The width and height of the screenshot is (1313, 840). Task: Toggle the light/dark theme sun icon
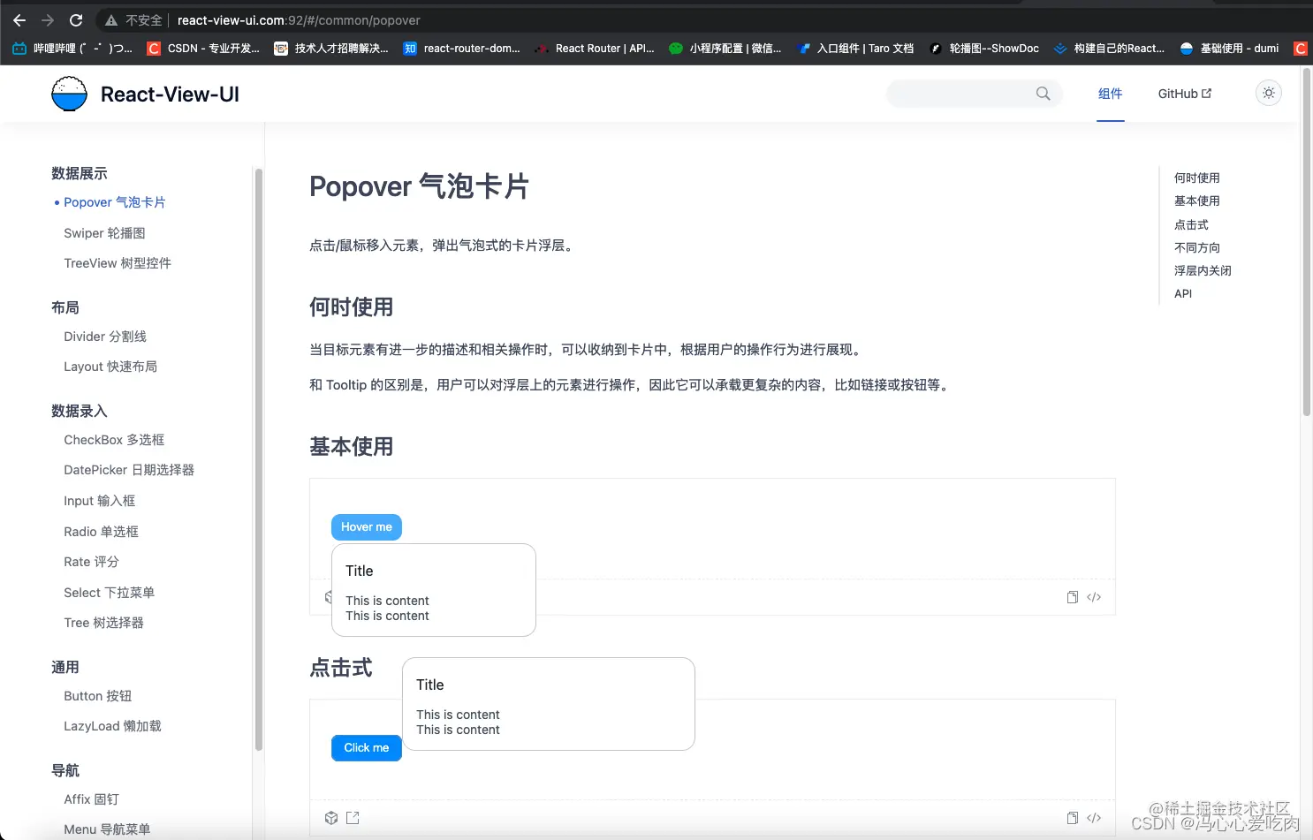[x=1268, y=93]
